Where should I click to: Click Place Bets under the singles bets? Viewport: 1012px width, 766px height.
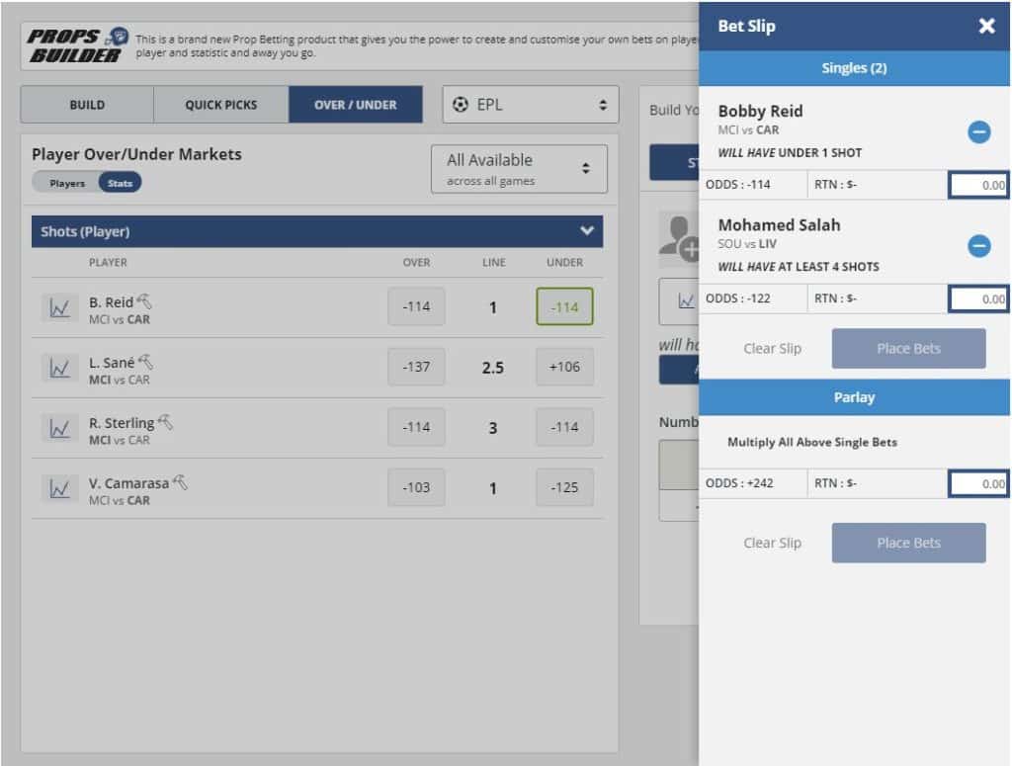pyautogui.click(x=908, y=349)
